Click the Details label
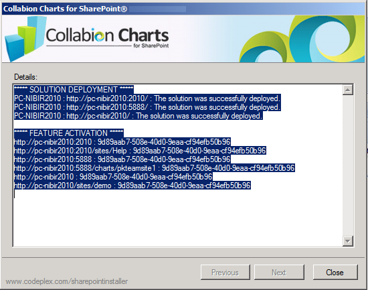The image size is (368, 290). coord(25,77)
